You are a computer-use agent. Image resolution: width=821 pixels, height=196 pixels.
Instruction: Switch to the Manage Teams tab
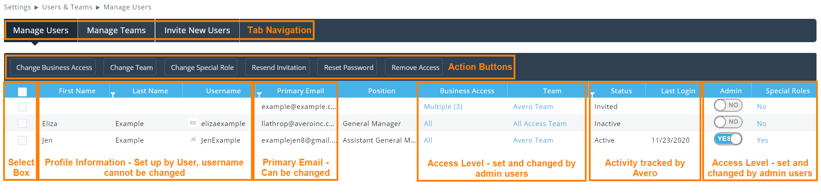[x=116, y=30]
